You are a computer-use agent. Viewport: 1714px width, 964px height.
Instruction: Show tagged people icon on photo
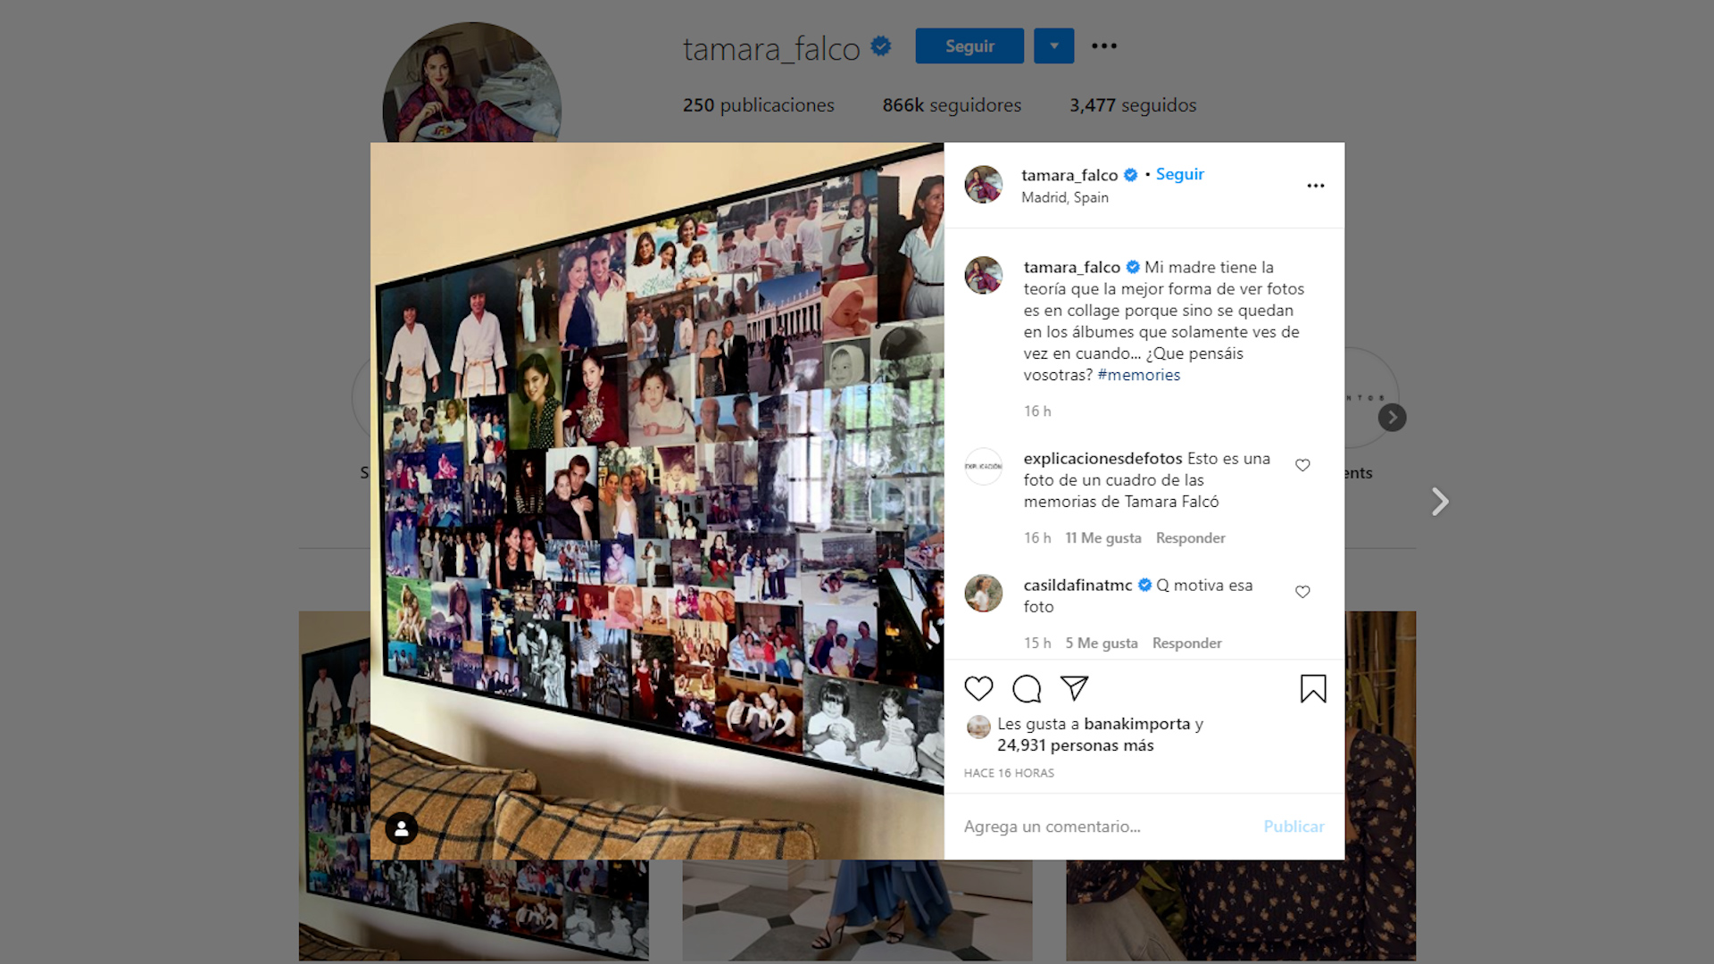tap(402, 829)
